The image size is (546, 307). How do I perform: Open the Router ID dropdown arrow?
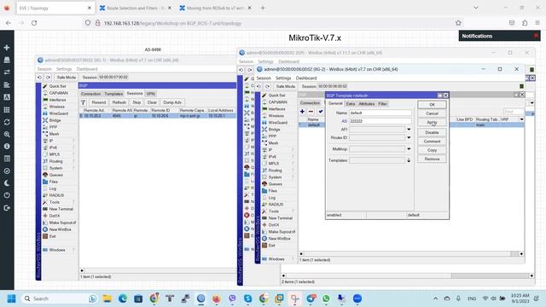pyautogui.click(x=409, y=138)
